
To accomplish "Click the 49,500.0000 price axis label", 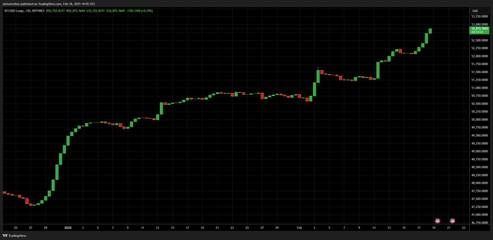I will [x=480, y=135].
